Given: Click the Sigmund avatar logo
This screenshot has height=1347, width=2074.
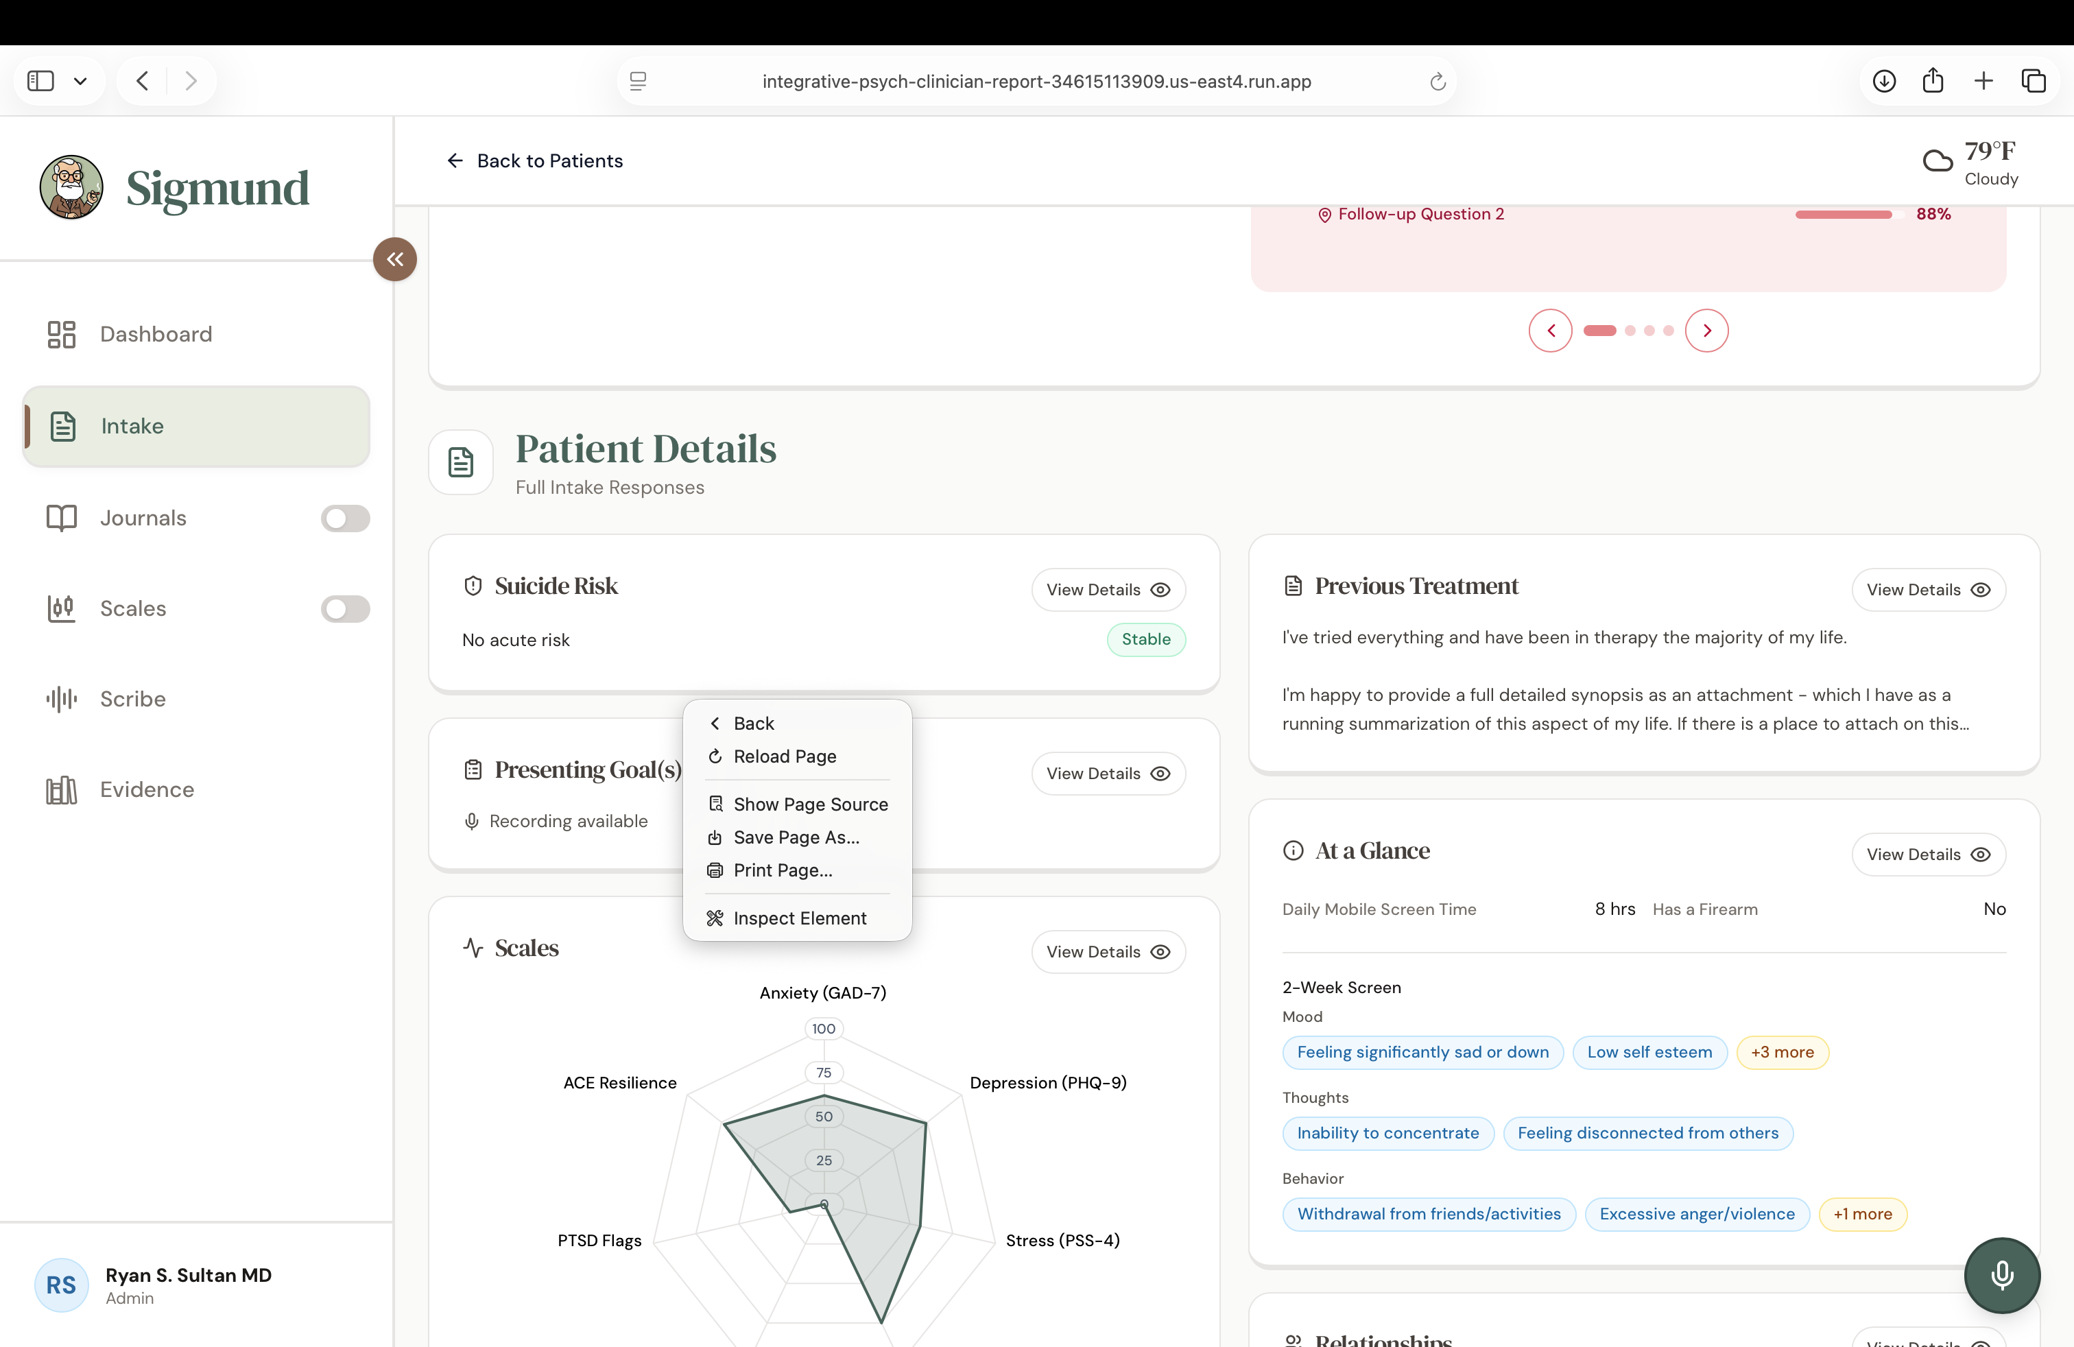Looking at the screenshot, I should [x=71, y=187].
